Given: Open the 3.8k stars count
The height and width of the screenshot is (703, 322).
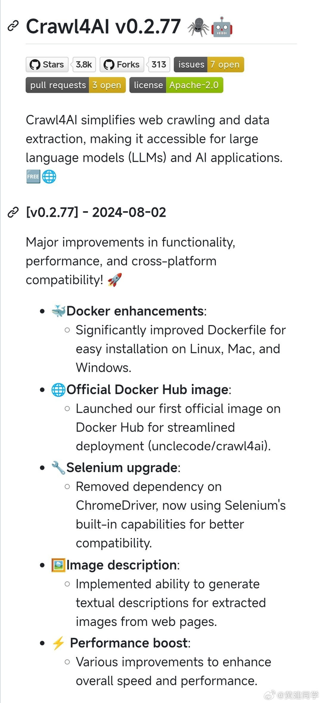Looking at the screenshot, I should (x=84, y=65).
